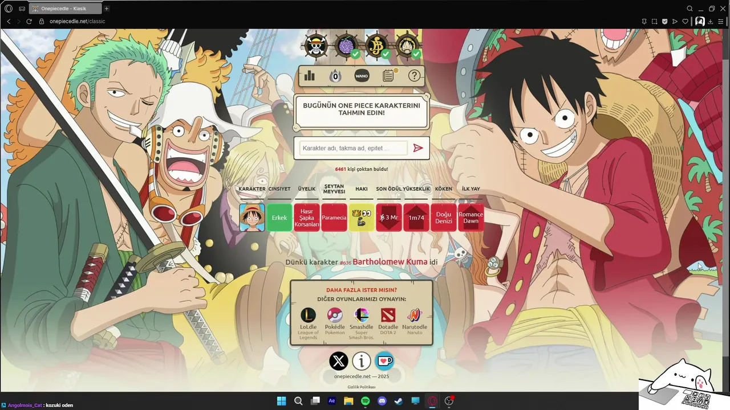Open Steam from the taskbar
730x410 pixels.
(x=399, y=401)
